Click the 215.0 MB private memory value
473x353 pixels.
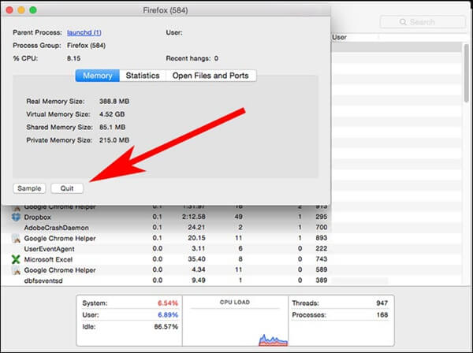[x=114, y=140]
